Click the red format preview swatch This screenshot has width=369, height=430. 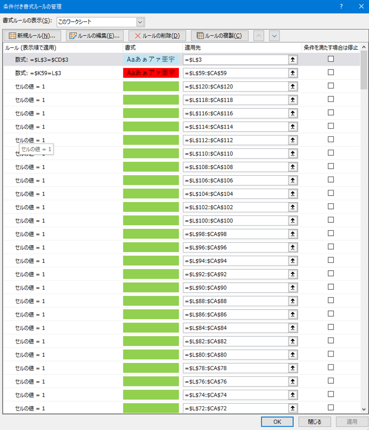(x=151, y=73)
